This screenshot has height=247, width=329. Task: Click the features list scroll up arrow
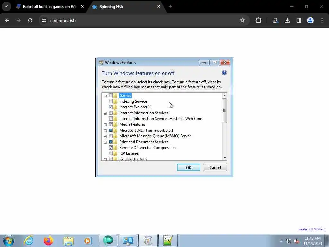point(225,96)
